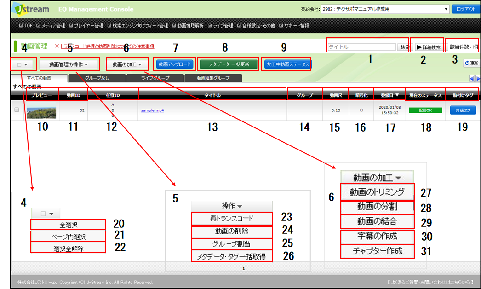The image size is (481, 289).
Task: Switch to the グループなし tab
Action: (x=97, y=78)
